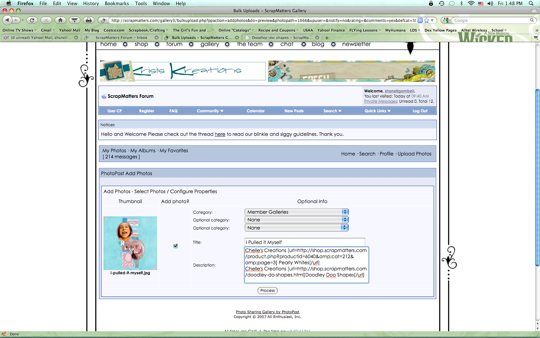Click the i-pulled-it-myself.jpg thumbnail
The height and width of the screenshot is (338, 540).
(x=130, y=243)
